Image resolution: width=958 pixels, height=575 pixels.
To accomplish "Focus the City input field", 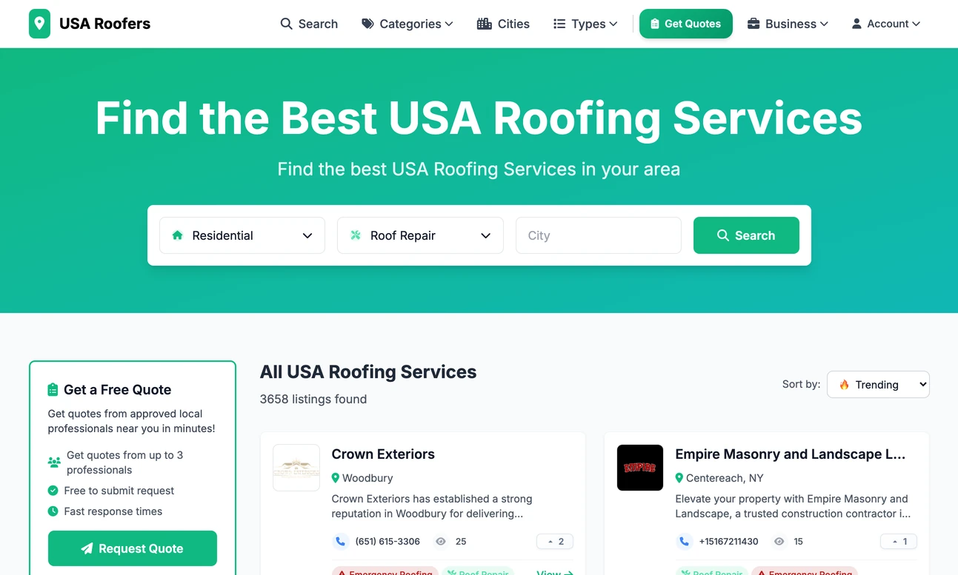I will point(599,235).
